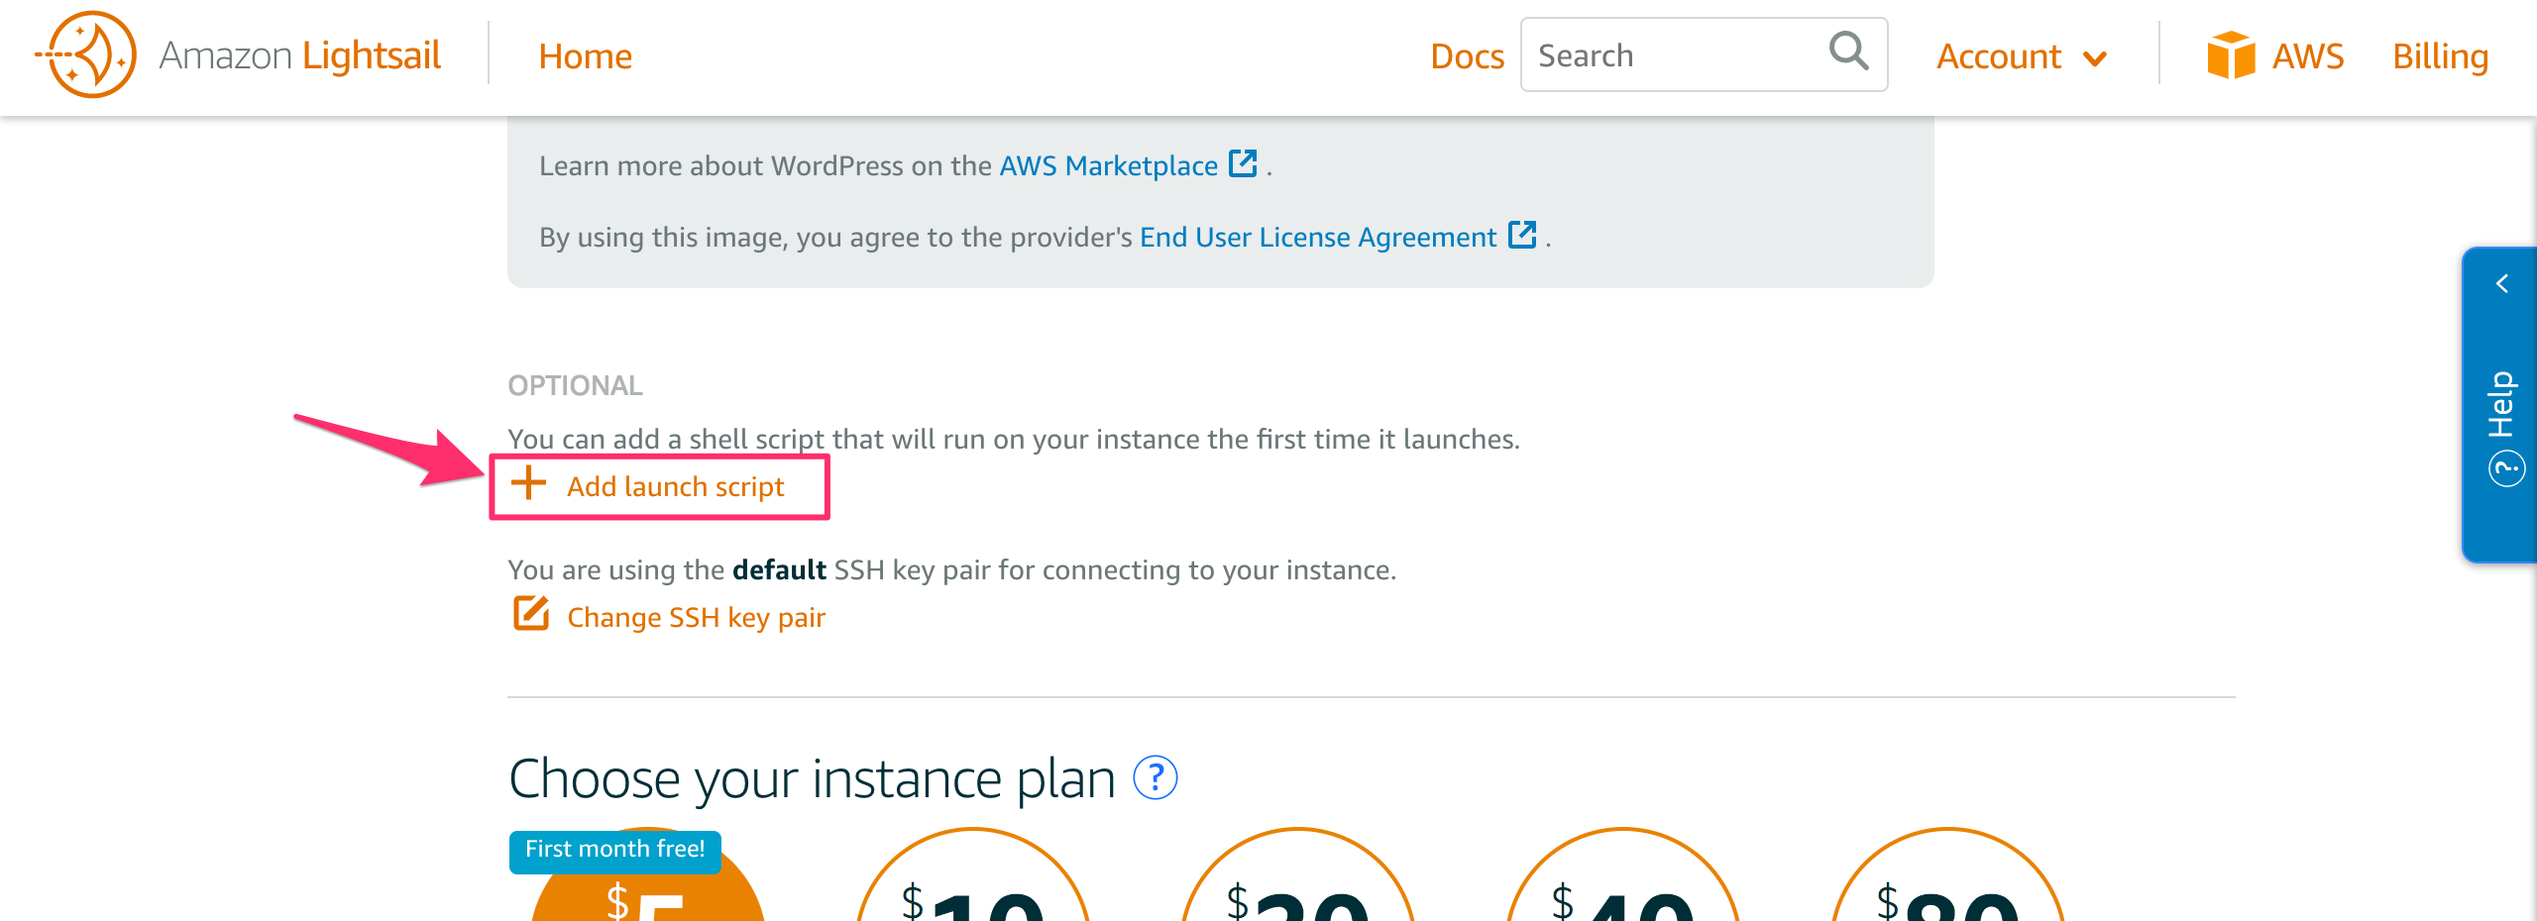Screen dimensions: 2537x921
Task: Go to the Home menu item
Action: tap(585, 56)
